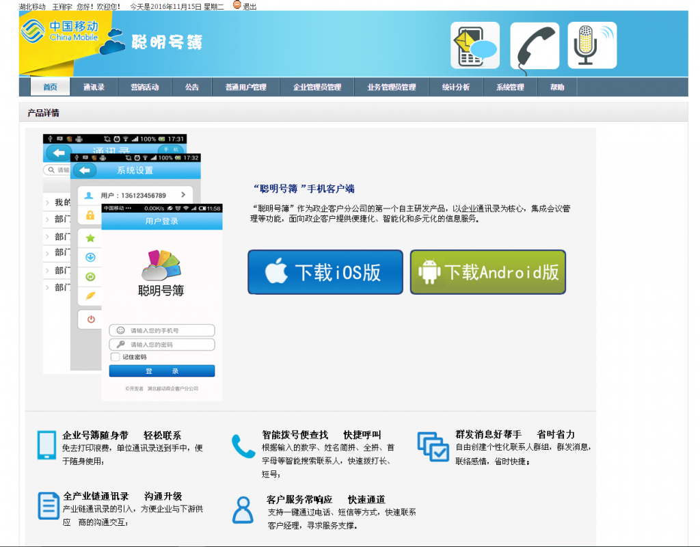Click the phone icon beside 智能拨号便查找

point(243,446)
